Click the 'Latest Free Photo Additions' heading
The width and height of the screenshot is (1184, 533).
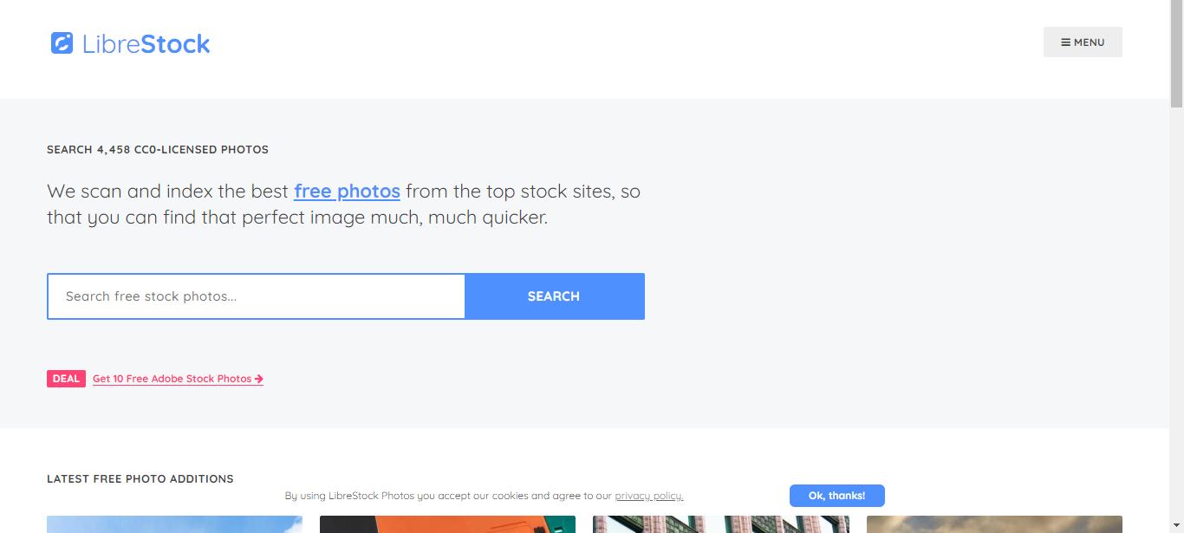[140, 478]
